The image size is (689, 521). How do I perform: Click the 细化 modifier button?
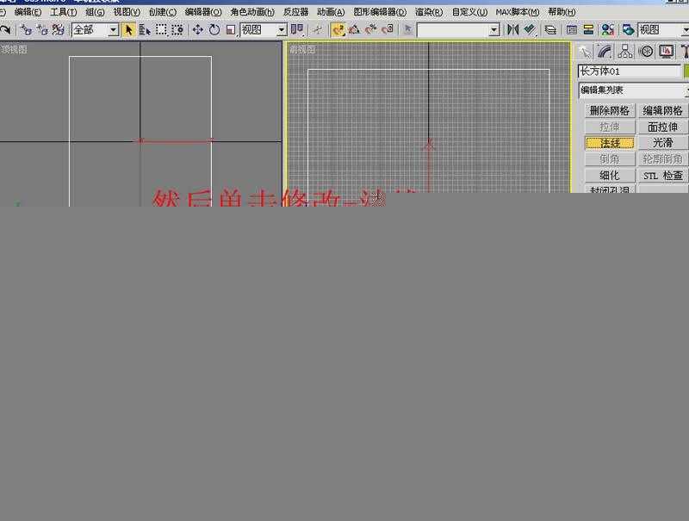[610, 176]
